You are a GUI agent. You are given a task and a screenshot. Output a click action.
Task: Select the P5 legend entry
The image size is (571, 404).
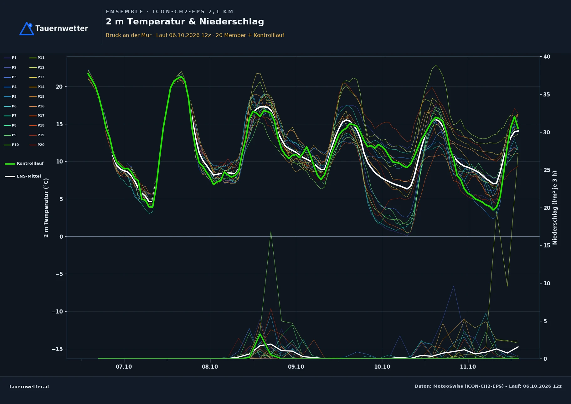[10, 96]
